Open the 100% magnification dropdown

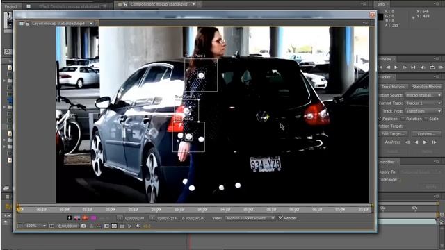[35, 226]
